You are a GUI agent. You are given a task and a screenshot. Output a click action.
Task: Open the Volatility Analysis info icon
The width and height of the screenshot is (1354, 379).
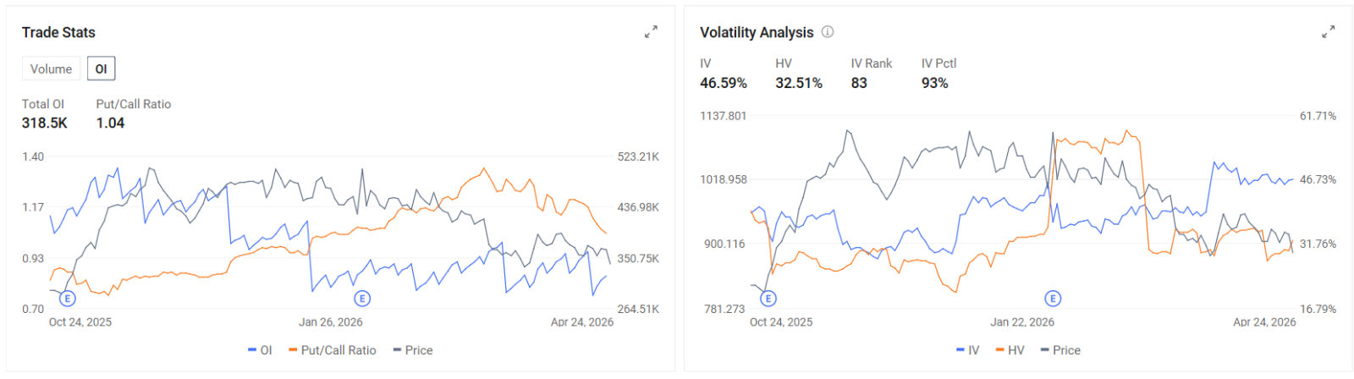point(828,32)
